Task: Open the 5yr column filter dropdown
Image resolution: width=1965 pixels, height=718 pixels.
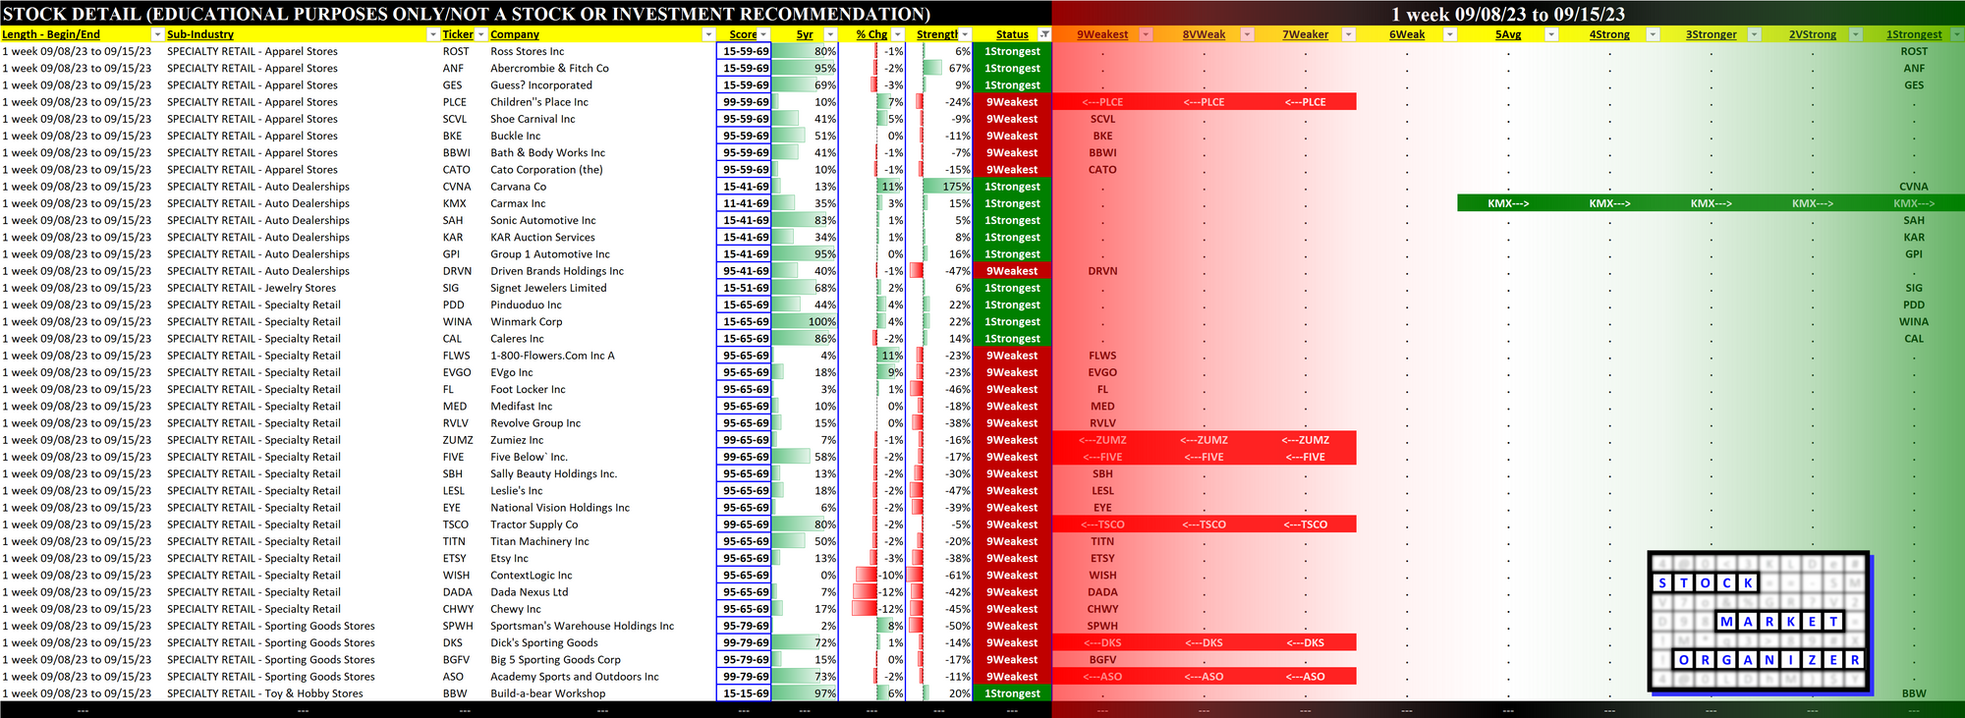Action: [x=830, y=34]
